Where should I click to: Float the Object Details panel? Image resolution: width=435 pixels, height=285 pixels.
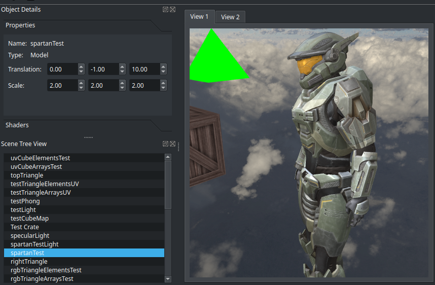tap(165, 10)
